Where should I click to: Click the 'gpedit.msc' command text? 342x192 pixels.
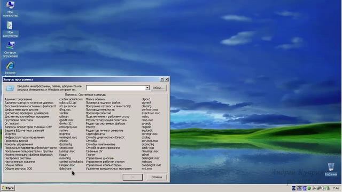(66, 120)
